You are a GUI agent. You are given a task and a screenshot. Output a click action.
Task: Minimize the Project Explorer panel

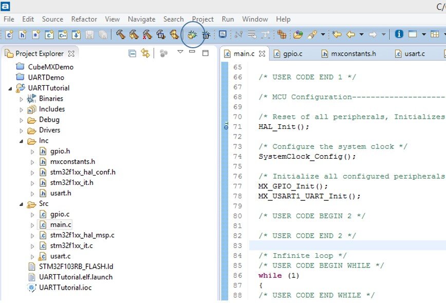[192, 52]
